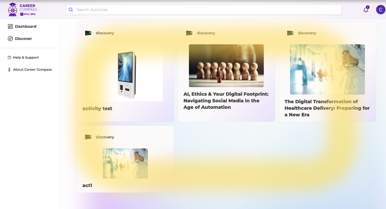386x209 pixels.
Task: Open the About Career Compass link
Action: (x=32, y=69)
